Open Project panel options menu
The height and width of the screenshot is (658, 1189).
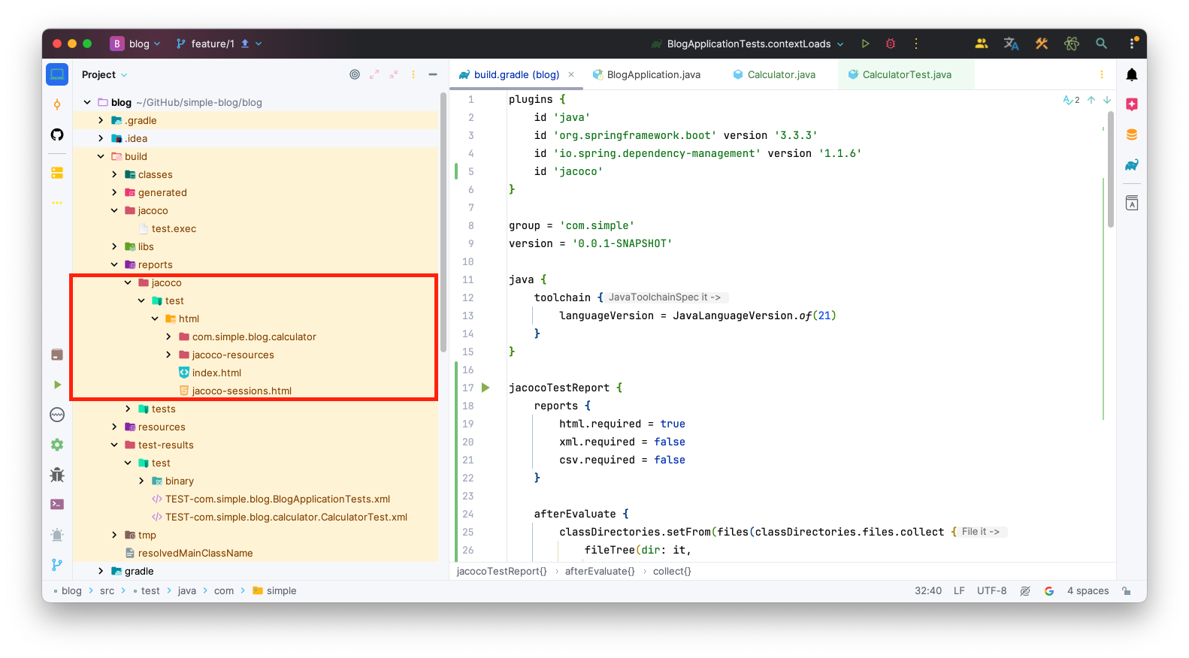tap(413, 74)
